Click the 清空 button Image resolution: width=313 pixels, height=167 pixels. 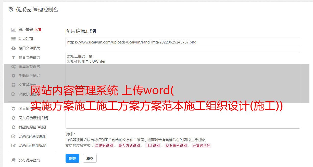point(90,158)
